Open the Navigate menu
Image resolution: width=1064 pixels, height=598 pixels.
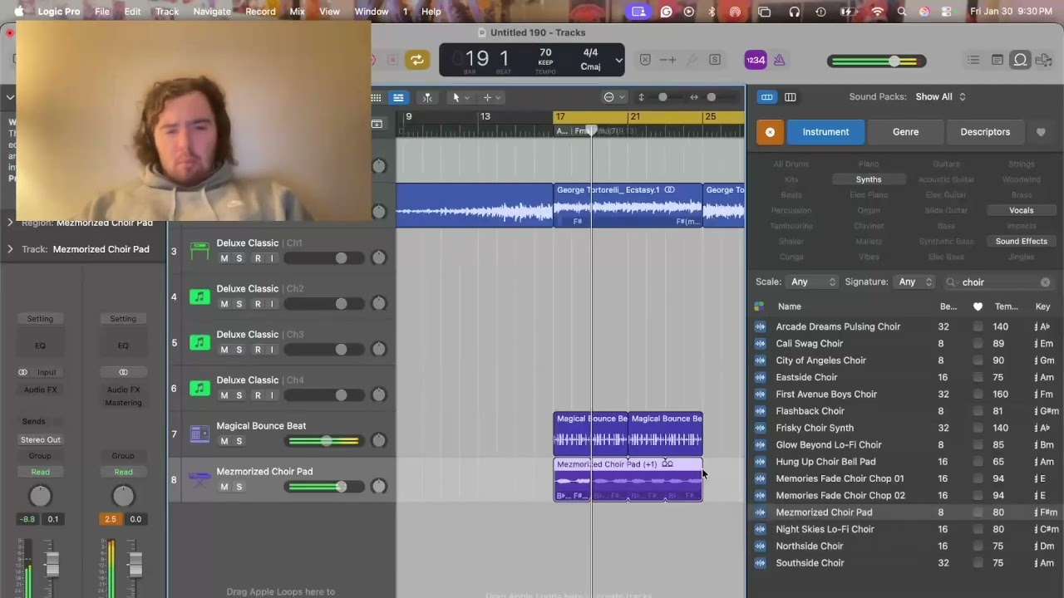[212, 12]
